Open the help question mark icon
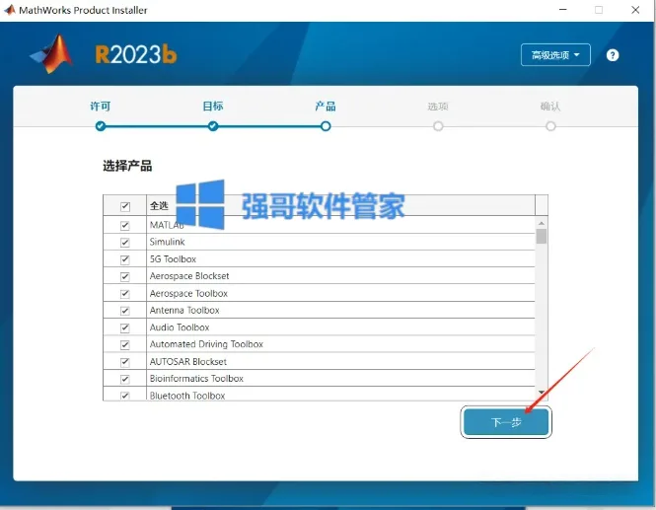Screen dimensions: 656x510 (x=612, y=55)
